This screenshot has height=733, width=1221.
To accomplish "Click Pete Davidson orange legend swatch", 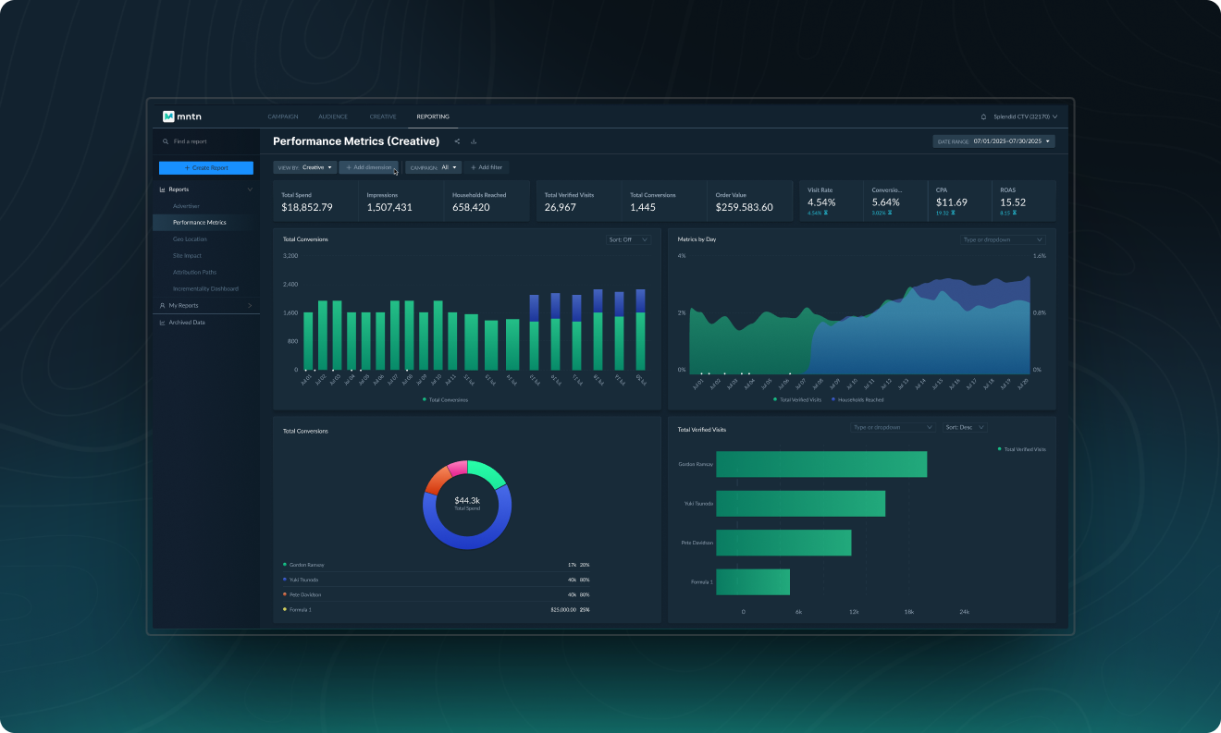I will coord(285,594).
